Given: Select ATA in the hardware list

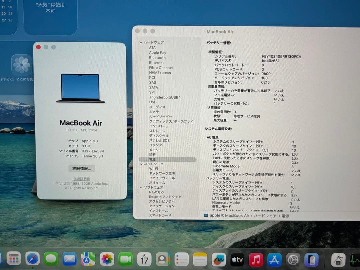Looking at the screenshot, I should tap(152, 48).
